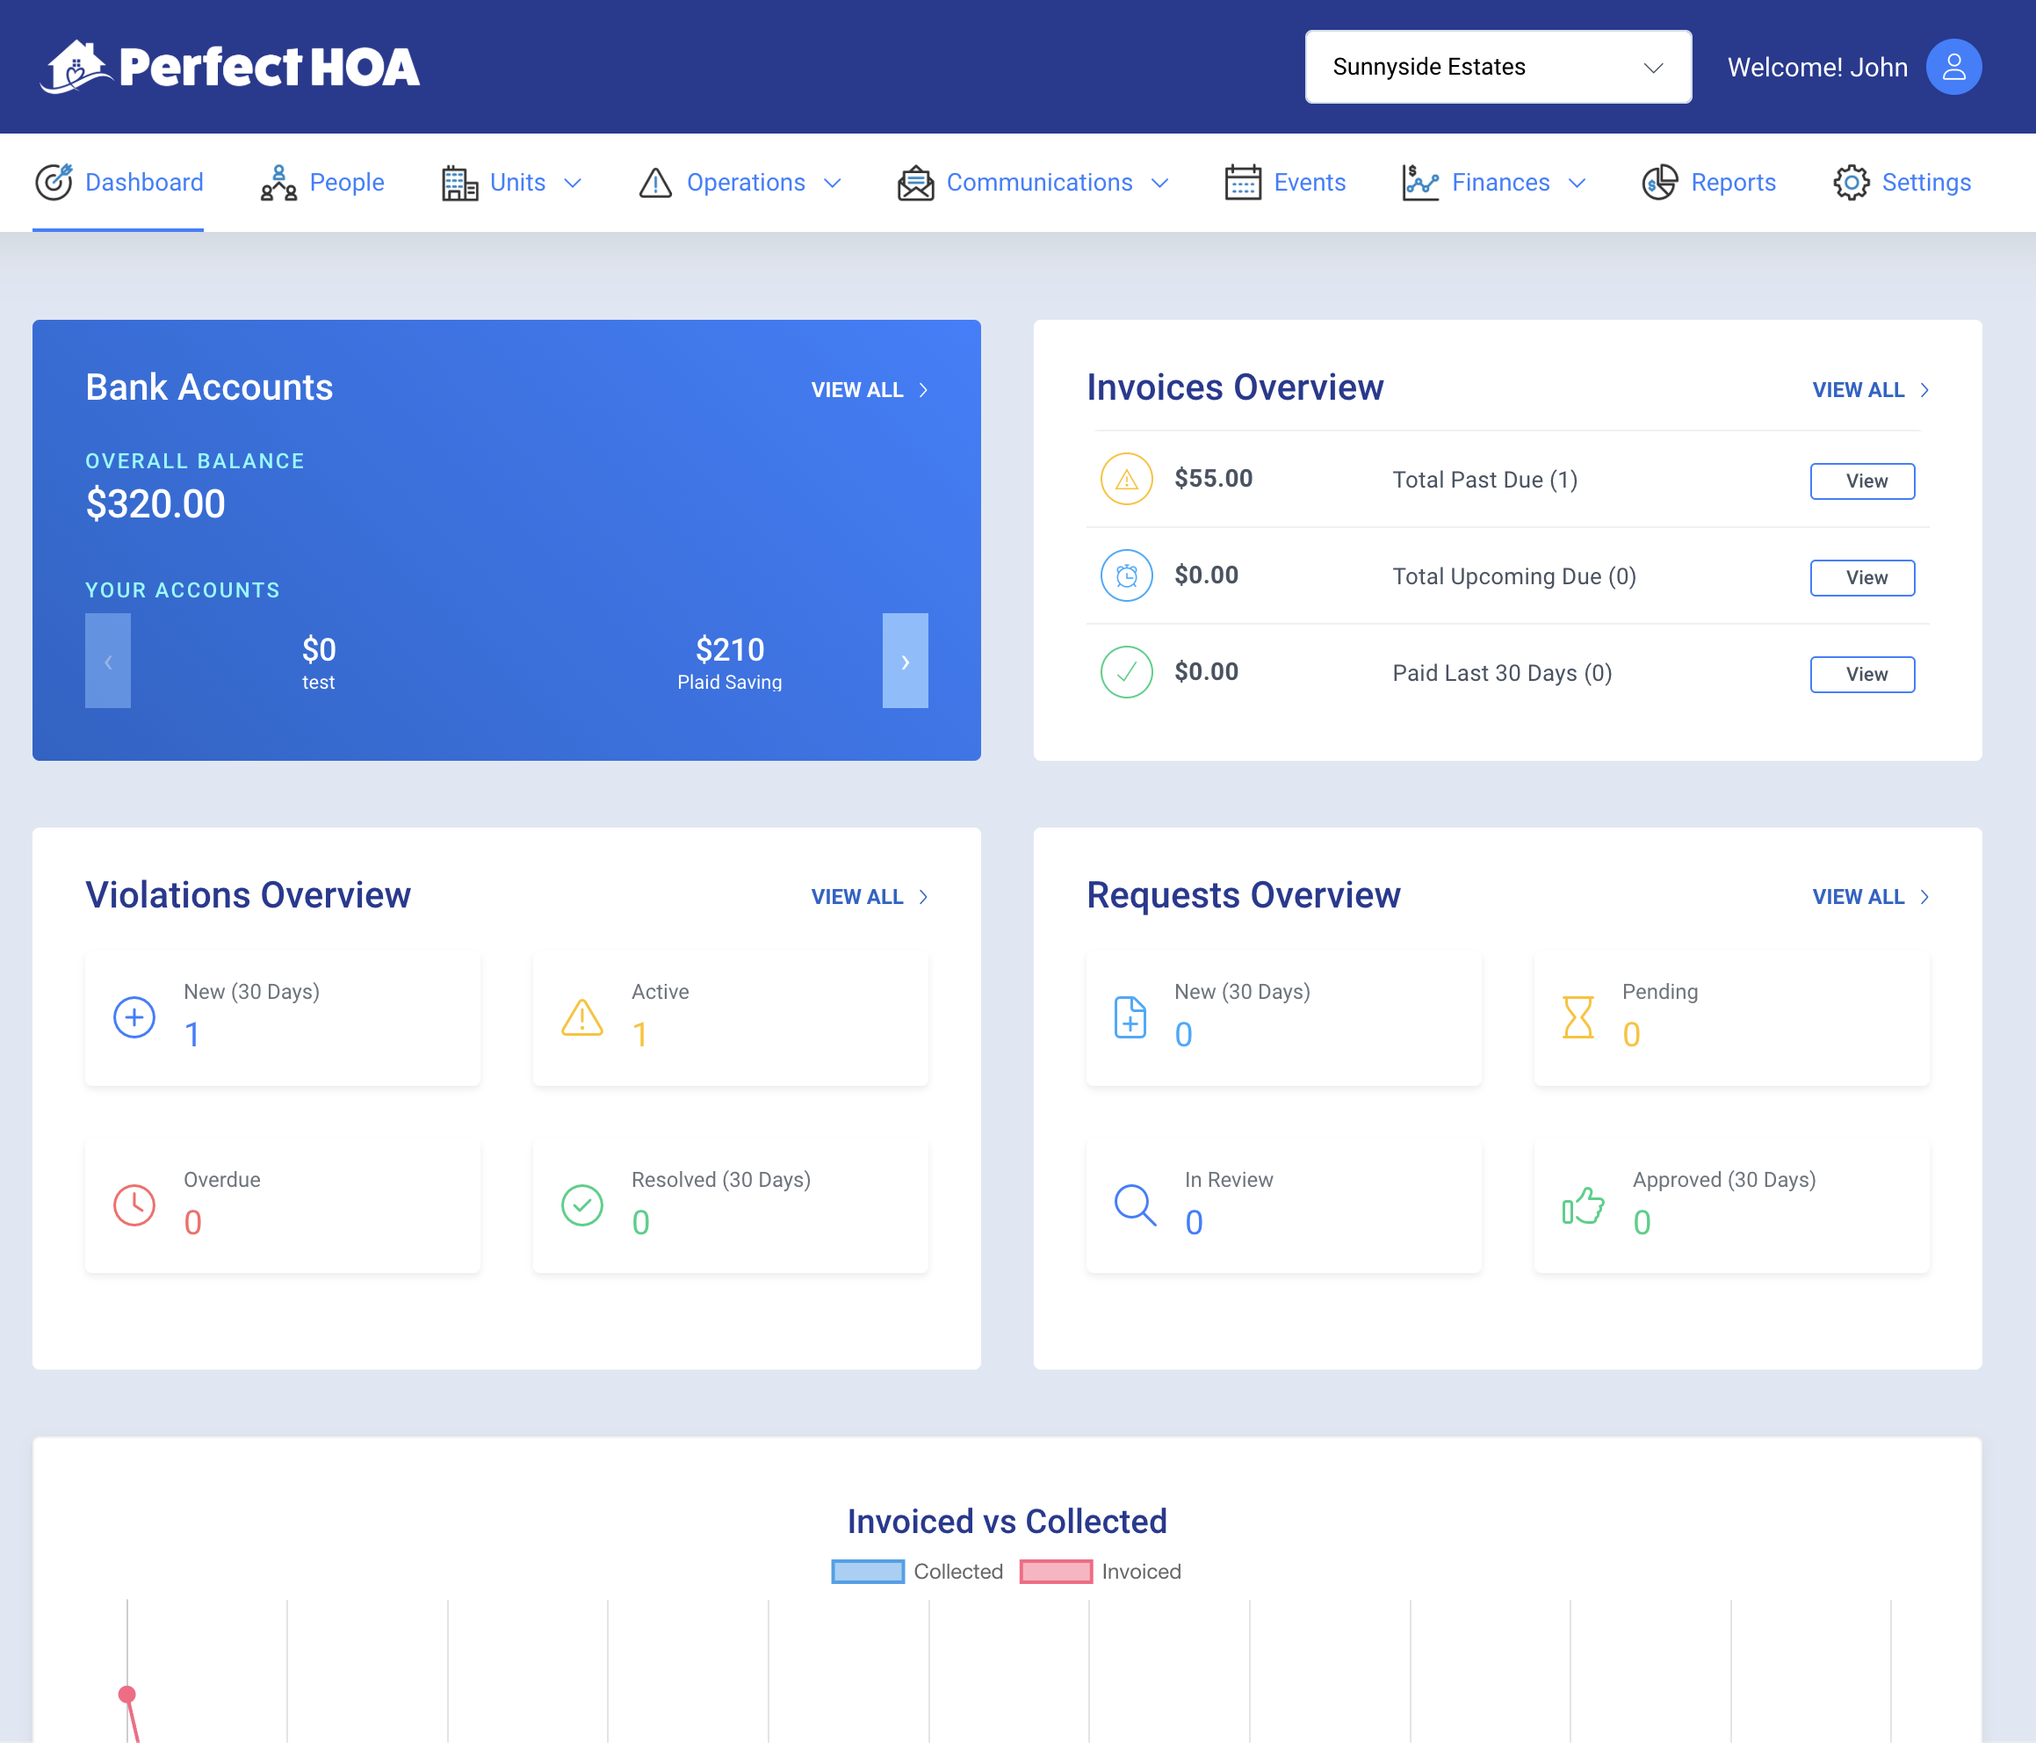Open the Active violations card
2036x1743 pixels.
pyautogui.click(x=729, y=1017)
